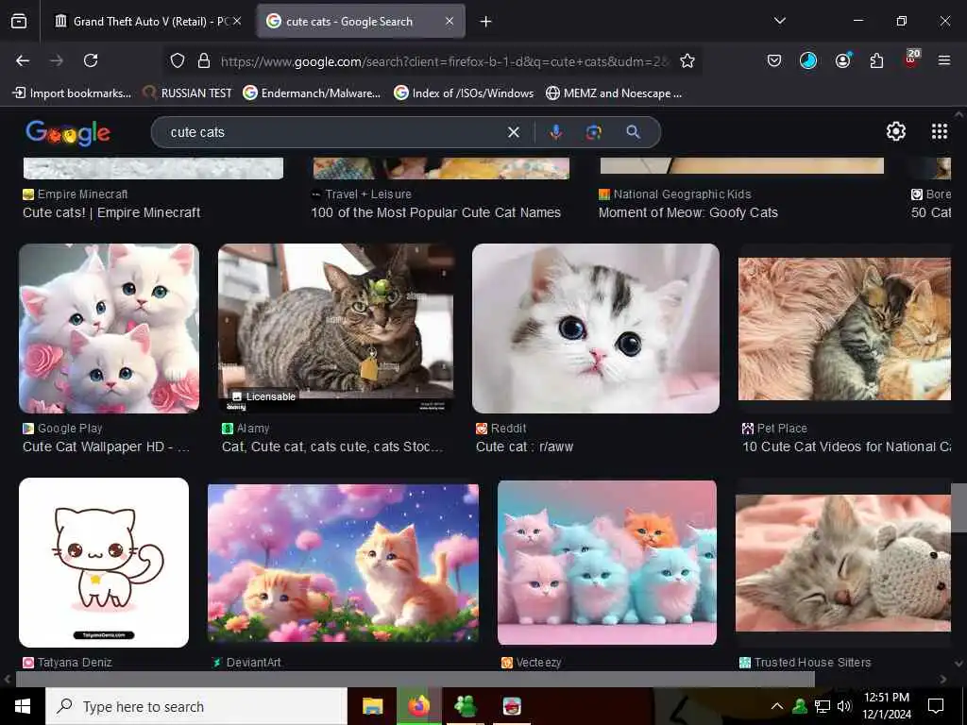Open the Windows Start menu

23,706
